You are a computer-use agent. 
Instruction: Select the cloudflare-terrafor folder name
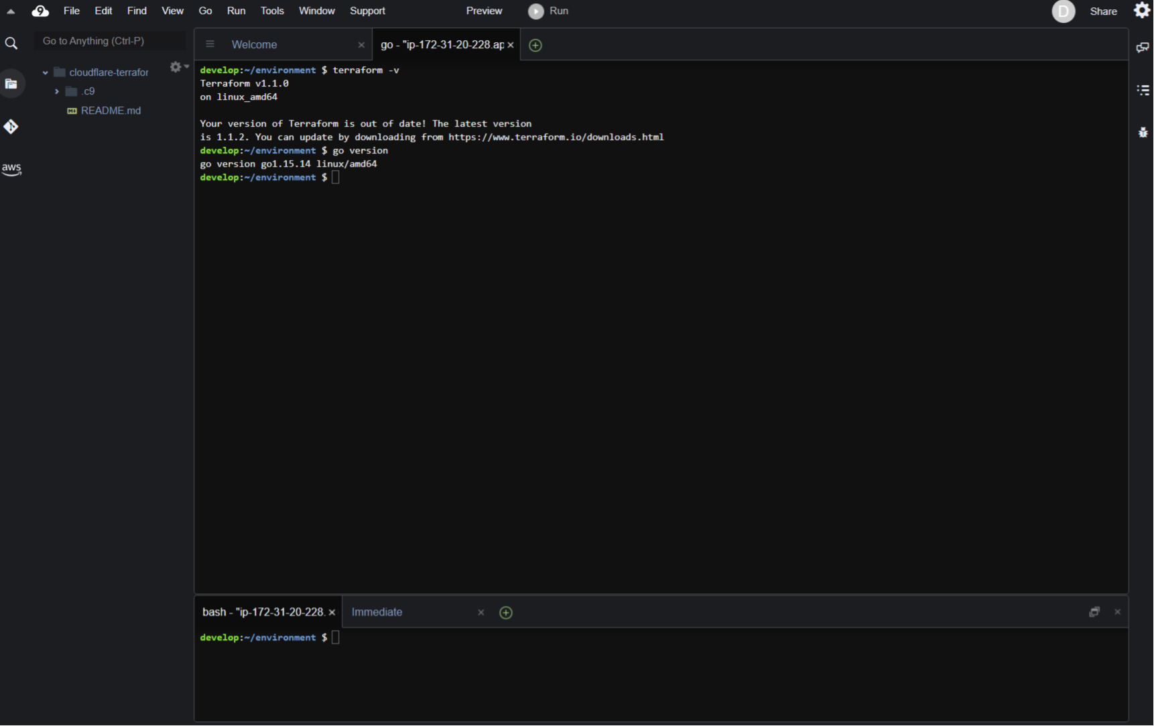pos(109,72)
